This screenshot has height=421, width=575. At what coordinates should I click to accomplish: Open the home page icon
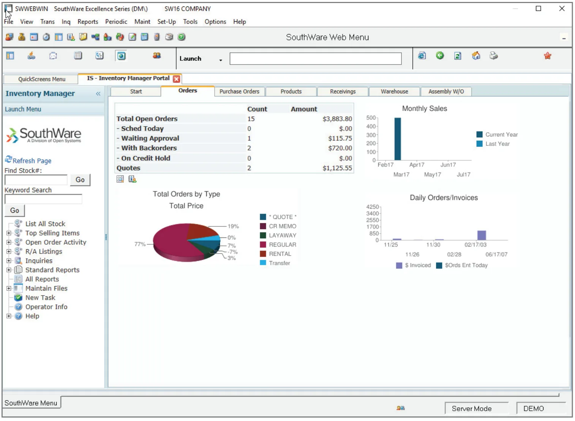(x=476, y=56)
